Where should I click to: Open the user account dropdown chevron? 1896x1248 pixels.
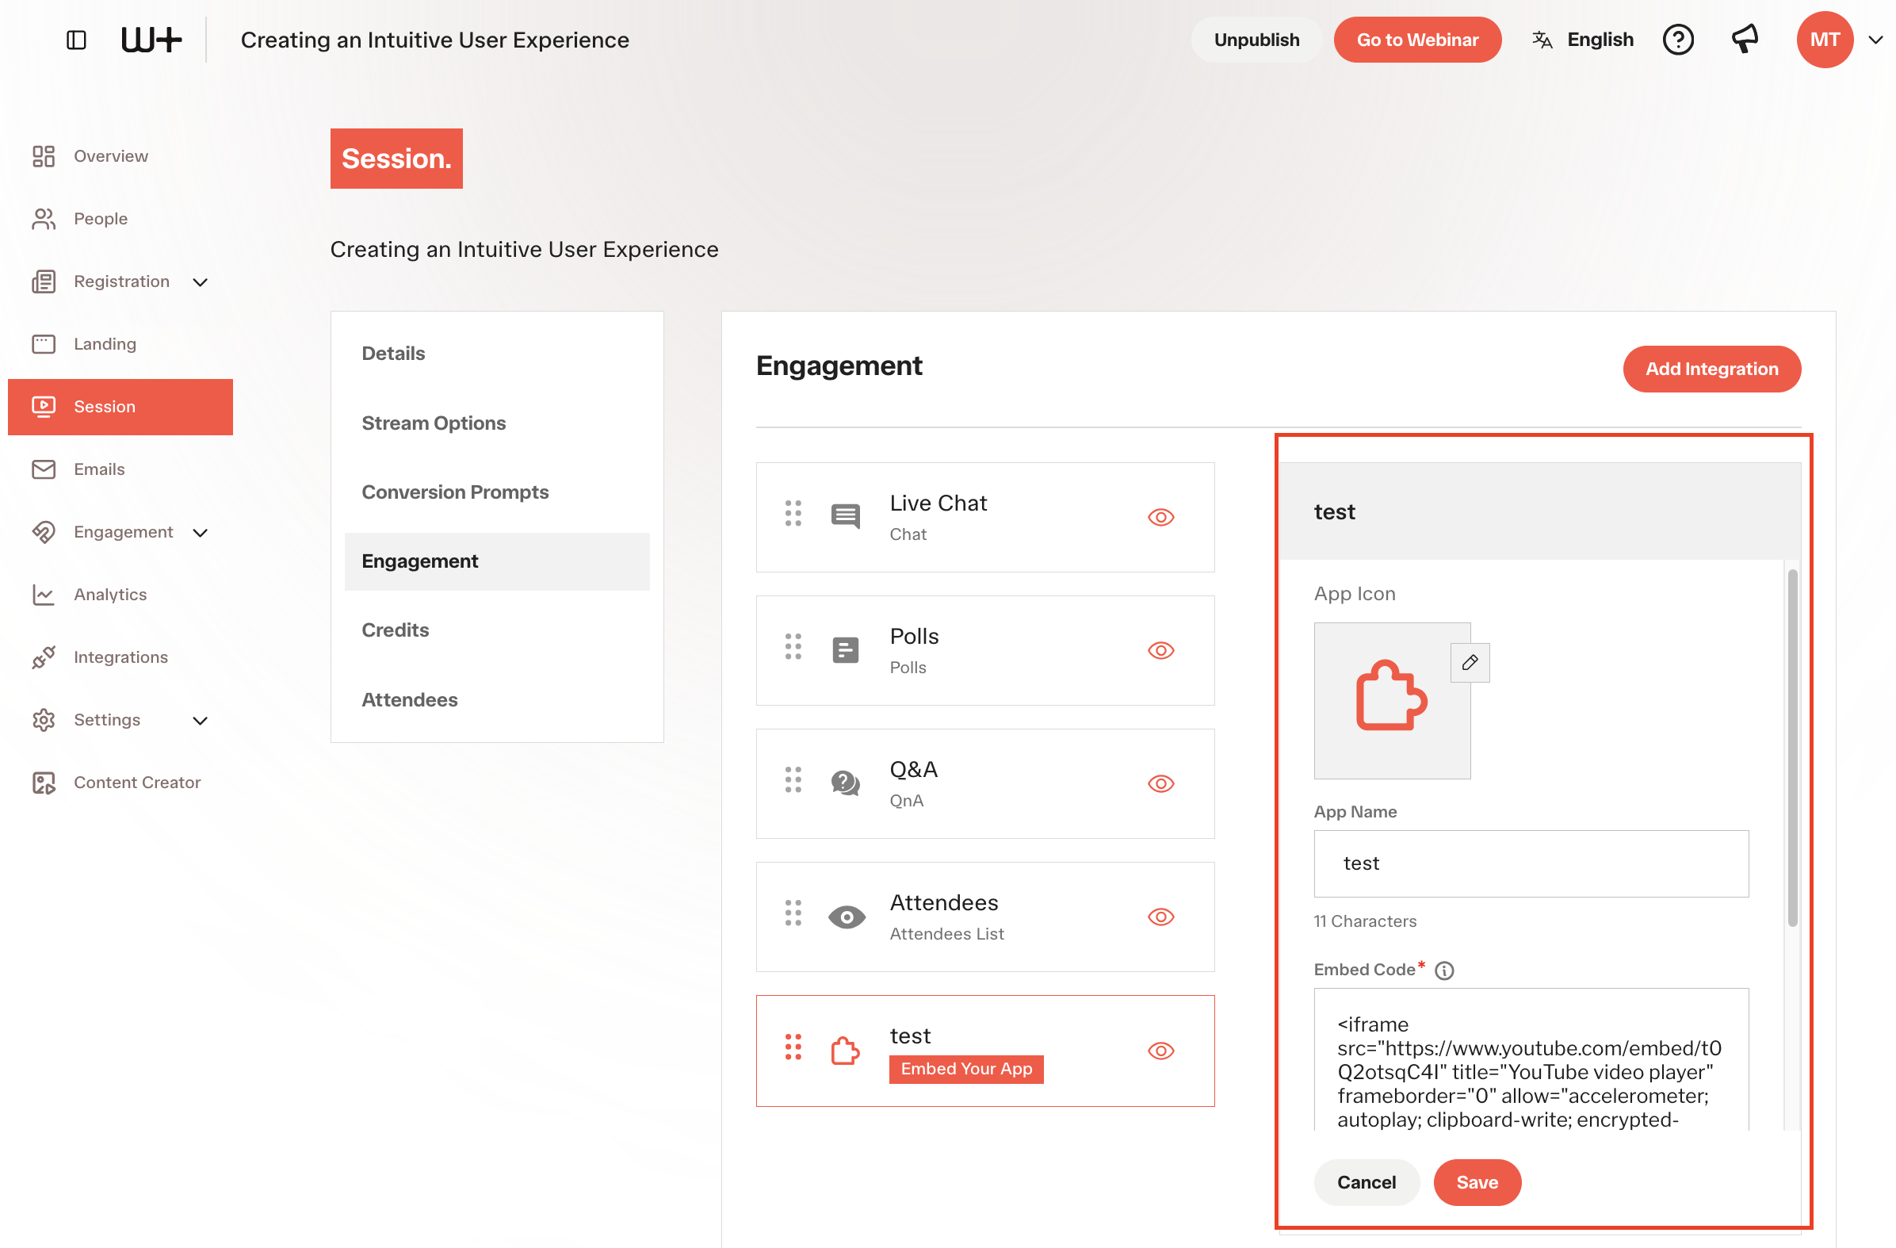point(1875,40)
